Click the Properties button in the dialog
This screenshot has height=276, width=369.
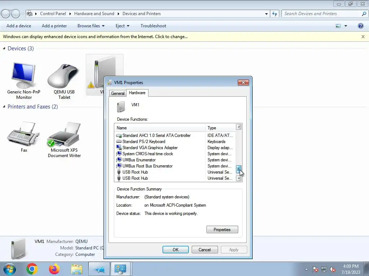coord(222,230)
